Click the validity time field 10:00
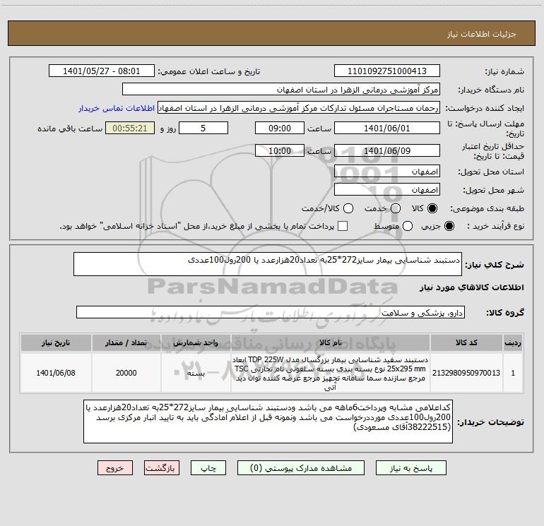Screen dimensions: 544x526 coord(280,150)
